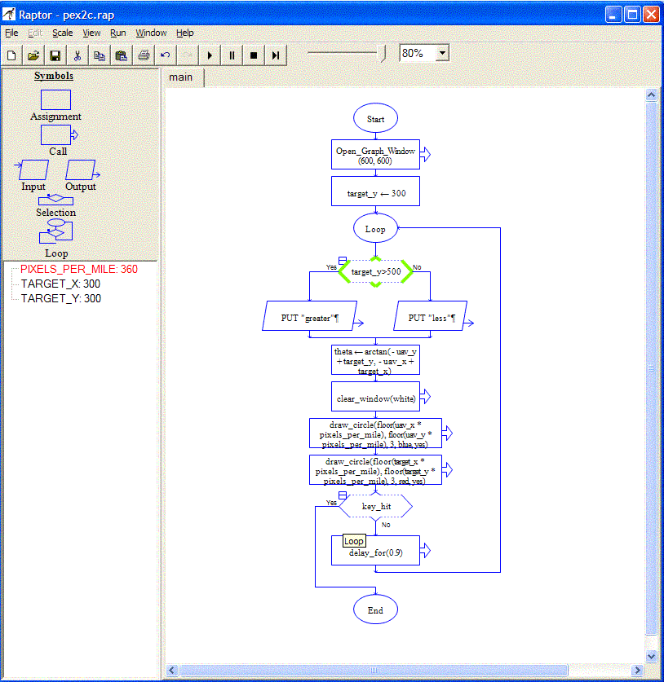Open the File menu
The width and height of the screenshot is (664, 682).
pyautogui.click(x=11, y=33)
